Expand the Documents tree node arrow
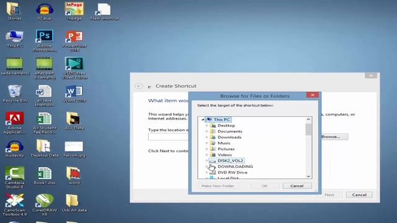This screenshot has width=397, height=223. point(207,131)
